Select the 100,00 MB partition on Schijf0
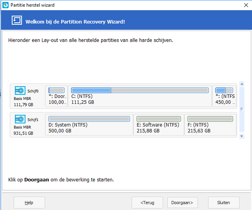 tap(56, 96)
